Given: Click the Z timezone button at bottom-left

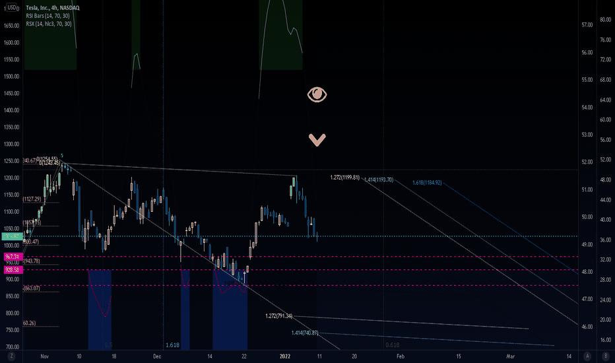Looking at the screenshot, I should click(11, 356).
